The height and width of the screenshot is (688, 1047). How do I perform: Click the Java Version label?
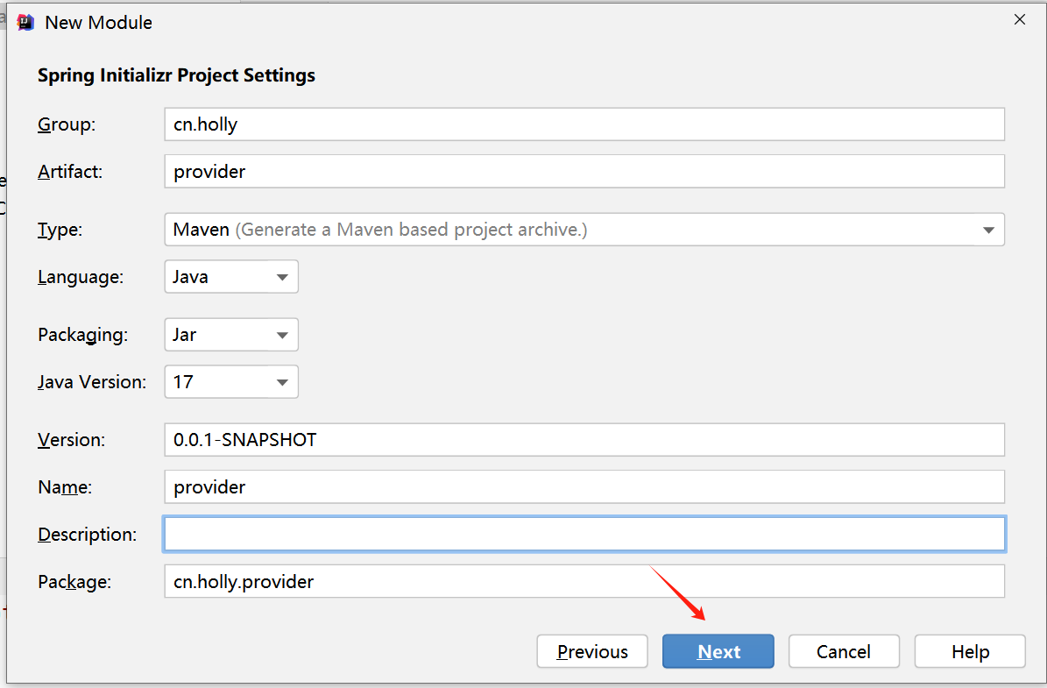pos(92,382)
